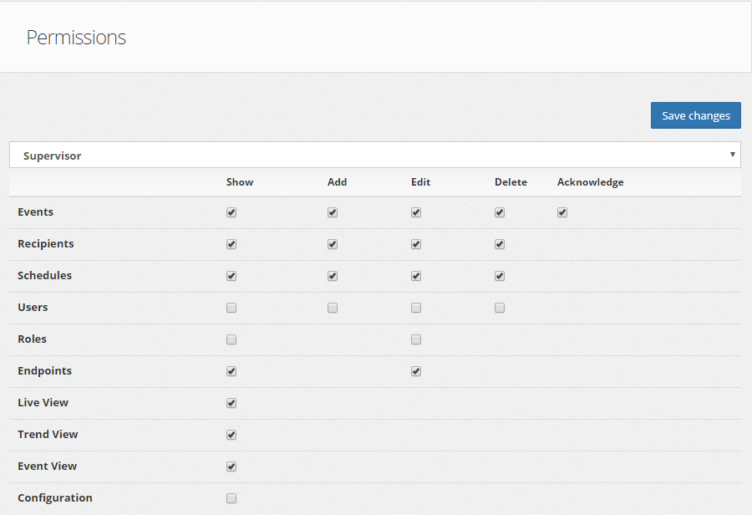The image size is (752, 515).
Task: Uncheck Events Show permission checkbox
Action: click(x=231, y=212)
